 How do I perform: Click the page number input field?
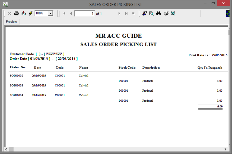(x=85, y=14)
